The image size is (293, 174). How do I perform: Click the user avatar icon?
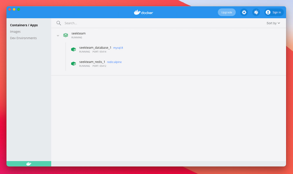(268, 12)
